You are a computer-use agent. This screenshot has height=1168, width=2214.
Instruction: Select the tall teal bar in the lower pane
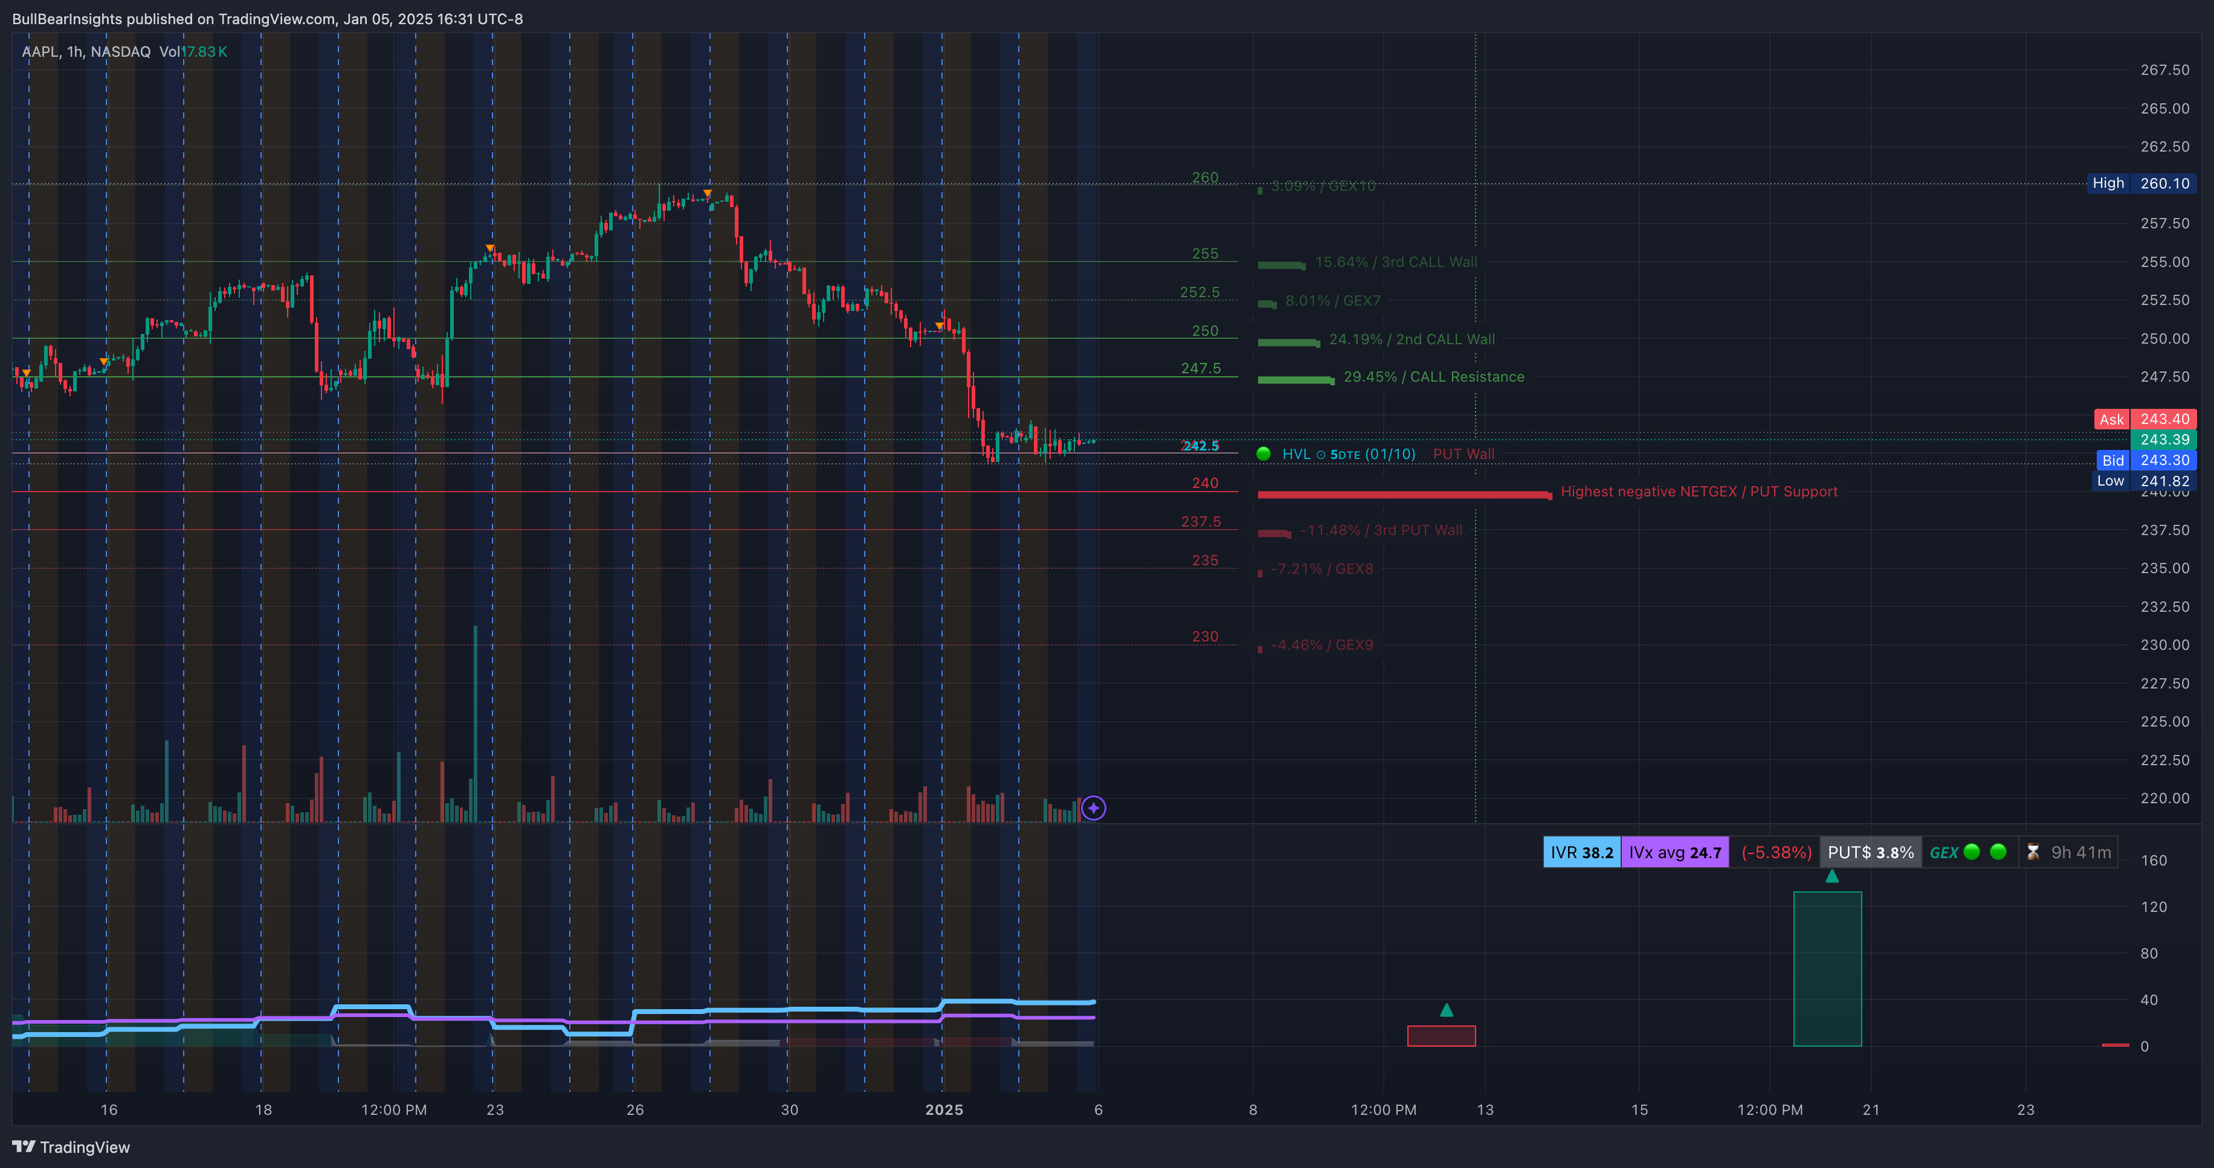pyautogui.click(x=1827, y=969)
